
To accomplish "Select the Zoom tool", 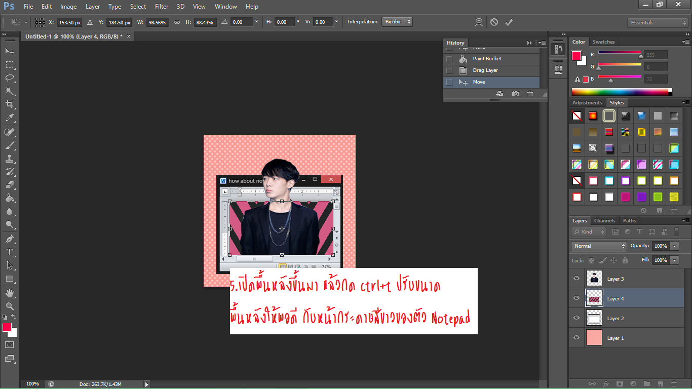I will point(10,306).
